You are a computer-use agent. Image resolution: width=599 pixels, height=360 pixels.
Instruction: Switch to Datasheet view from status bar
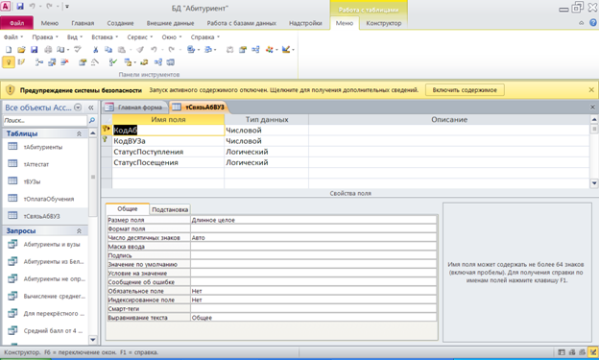[562, 352]
